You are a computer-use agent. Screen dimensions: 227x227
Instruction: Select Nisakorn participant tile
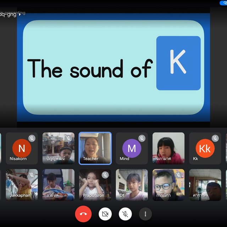pos(22,148)
